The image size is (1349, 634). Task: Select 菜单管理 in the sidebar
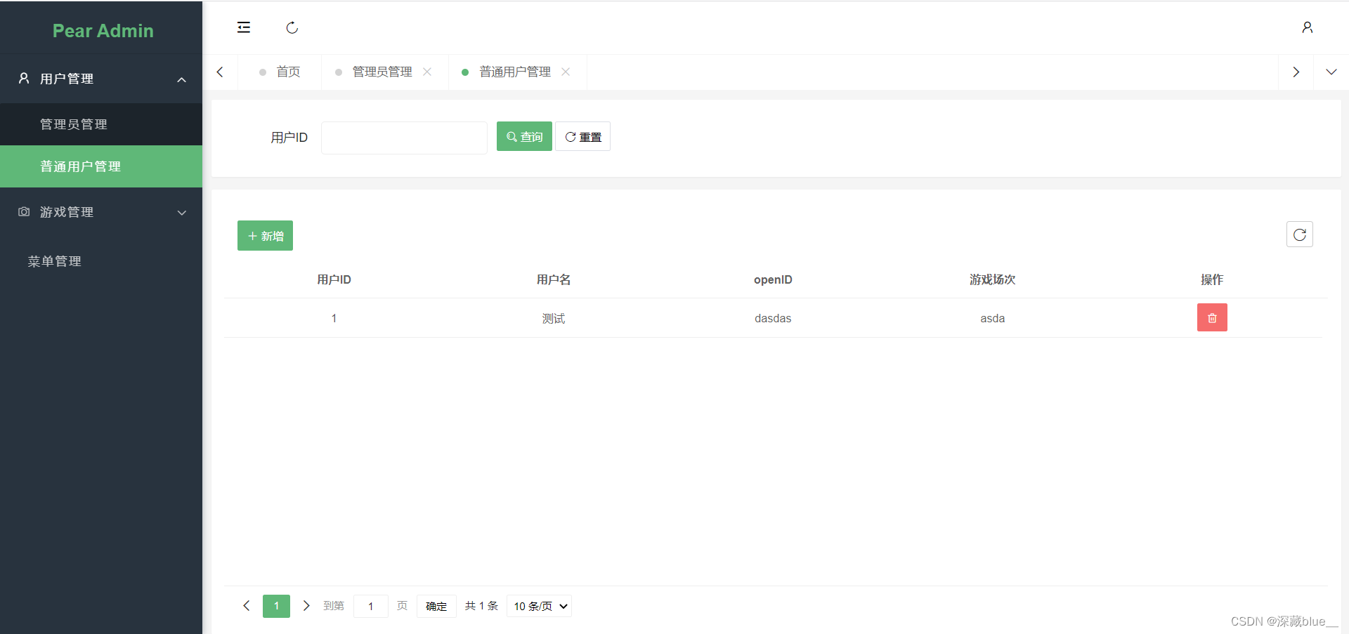tap(54, 260)
